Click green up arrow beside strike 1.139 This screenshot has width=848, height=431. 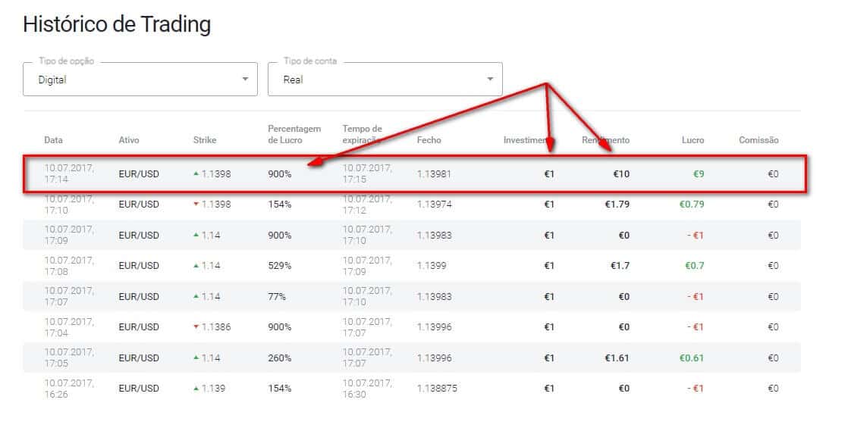point(196,389)
